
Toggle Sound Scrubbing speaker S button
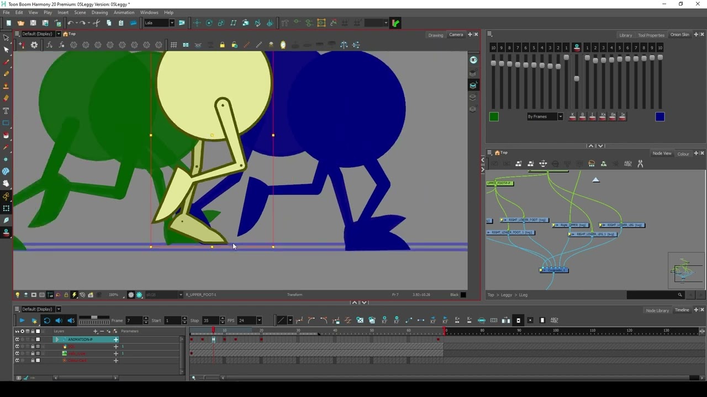pos(71,320)
